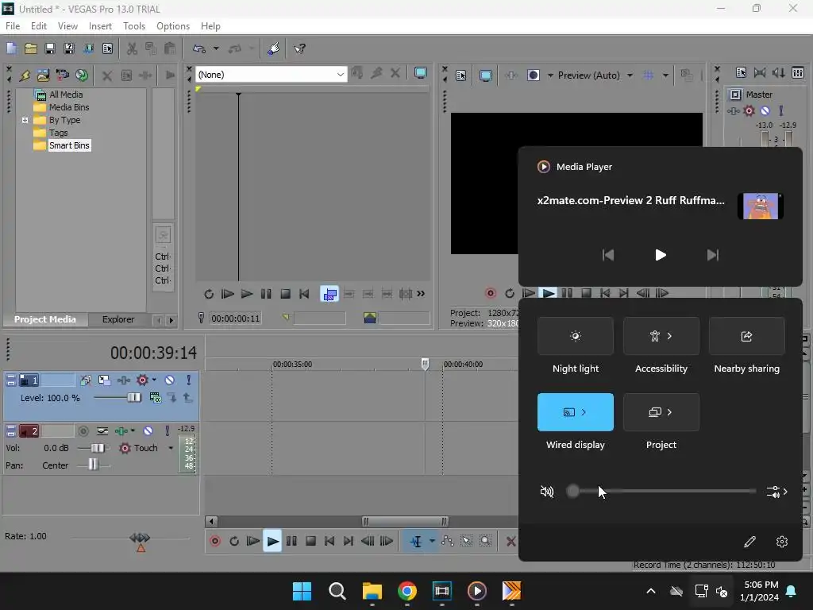Mute the Master bus
This screenshot has width=813, height=610.
click(765, 110)
